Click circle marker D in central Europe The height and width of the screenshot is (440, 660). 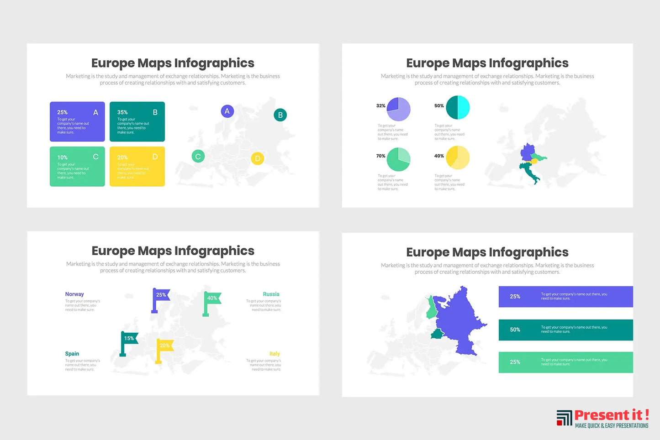(258, 158)
